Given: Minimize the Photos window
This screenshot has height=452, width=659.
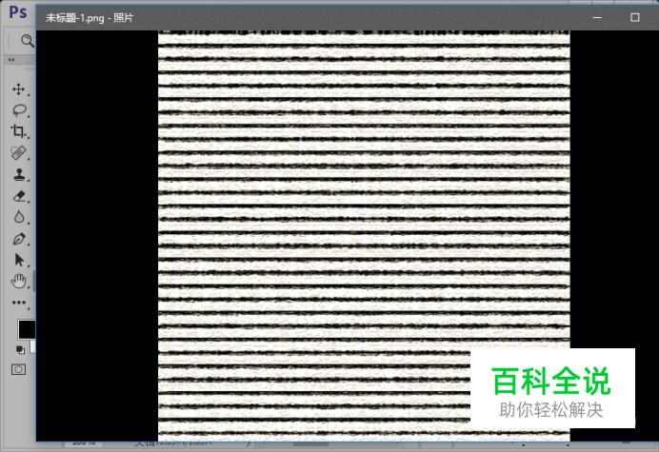Looking at the screenshot, I should pyautogui.click(x=597, y=17).
